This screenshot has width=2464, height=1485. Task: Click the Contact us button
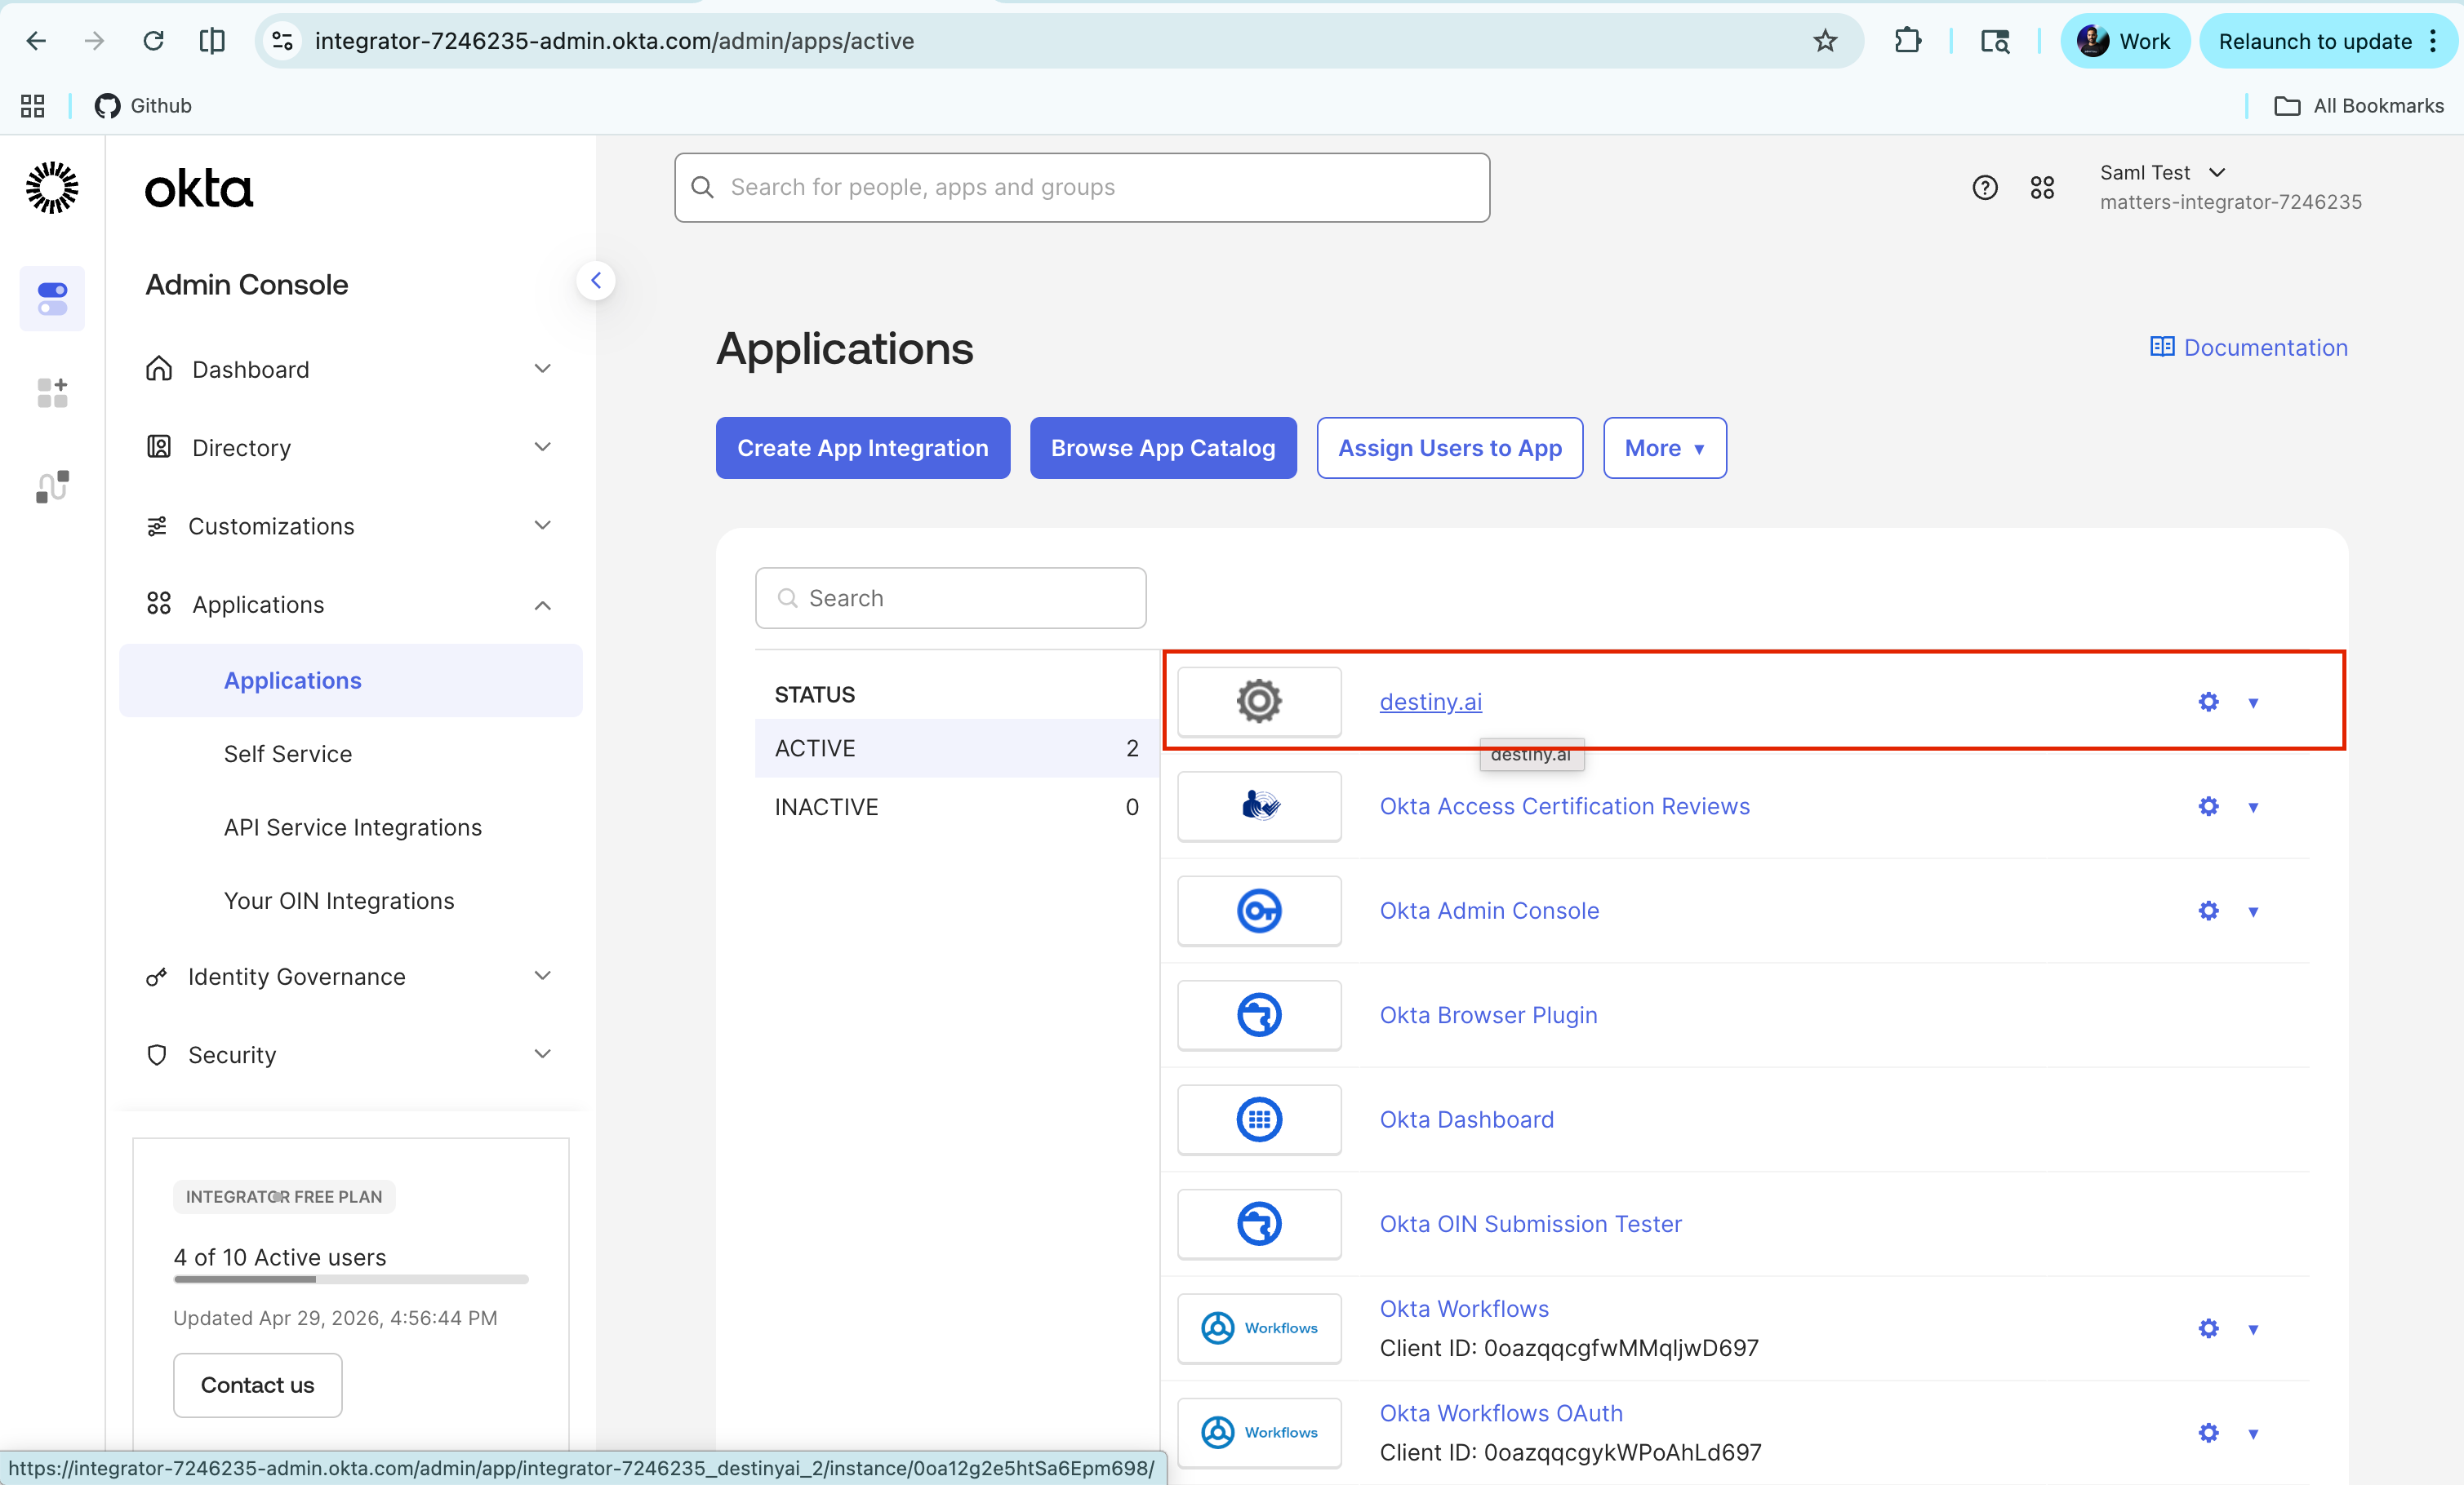pyautogui.click(x=258, y=1384)
